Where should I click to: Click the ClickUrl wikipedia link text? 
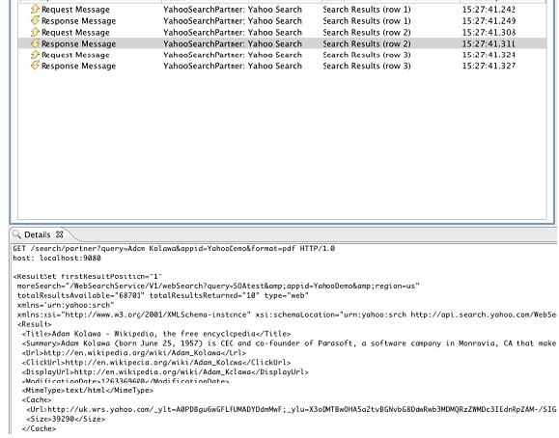(156, 363)
